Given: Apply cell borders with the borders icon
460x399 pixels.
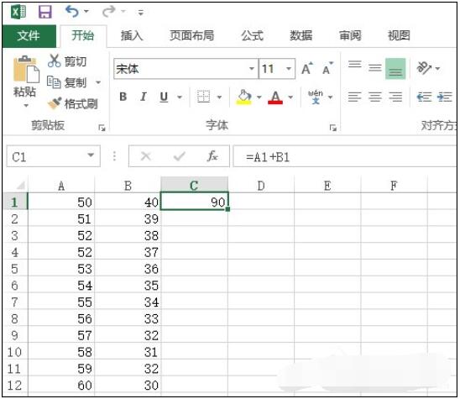Looking at the screenshot, I should coord(203,97).
